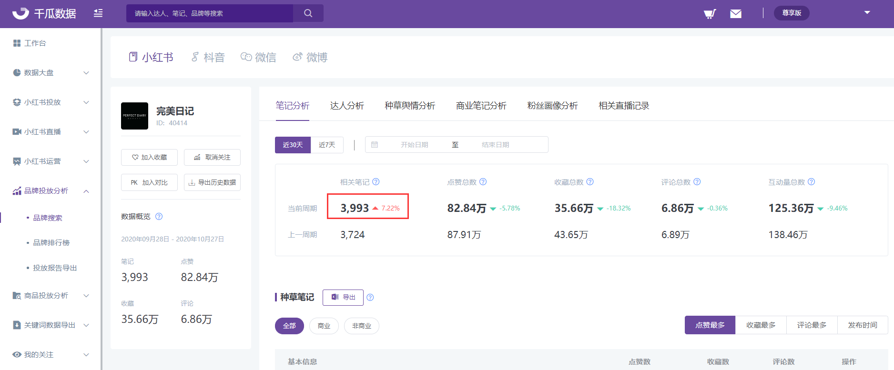Image resolution: width=894 pixels, height=370 pixels.
Task: Switch to the 微博 platform tab
Action: click(x=310, y=57)
